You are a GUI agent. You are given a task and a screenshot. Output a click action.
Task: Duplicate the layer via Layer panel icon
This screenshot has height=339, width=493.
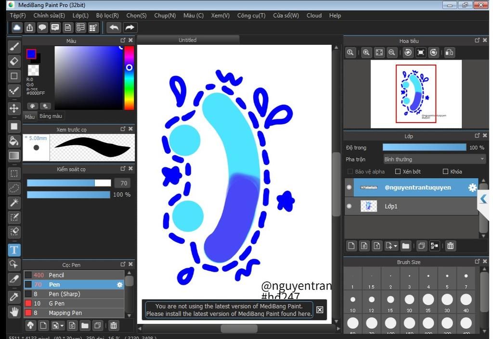click(421, 246)
